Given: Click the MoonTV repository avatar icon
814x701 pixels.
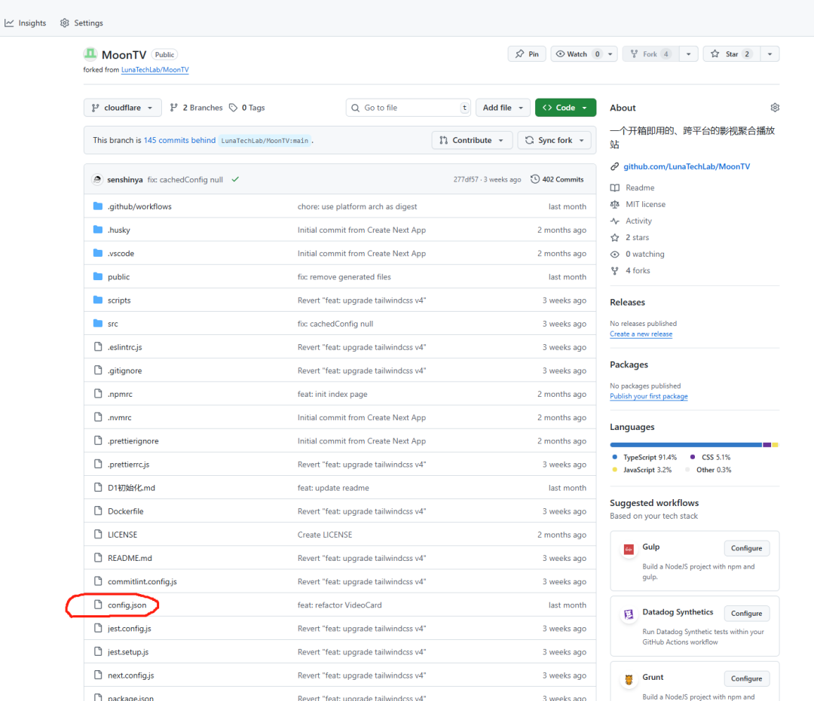Looking at the screenshot, I should coord(90,54).
